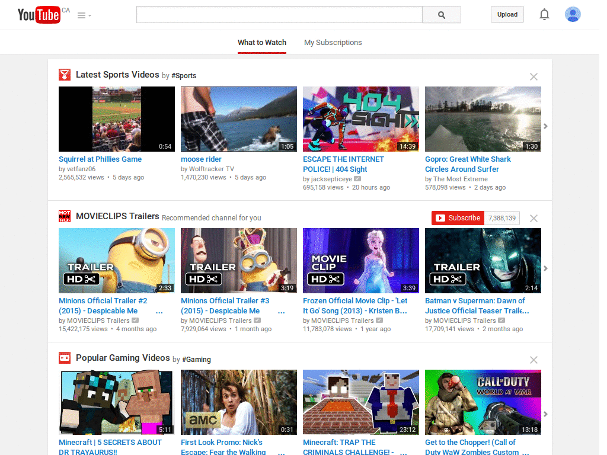Show next videos in Gaming row
Screen dimensions: 607x455
(545, 414)
